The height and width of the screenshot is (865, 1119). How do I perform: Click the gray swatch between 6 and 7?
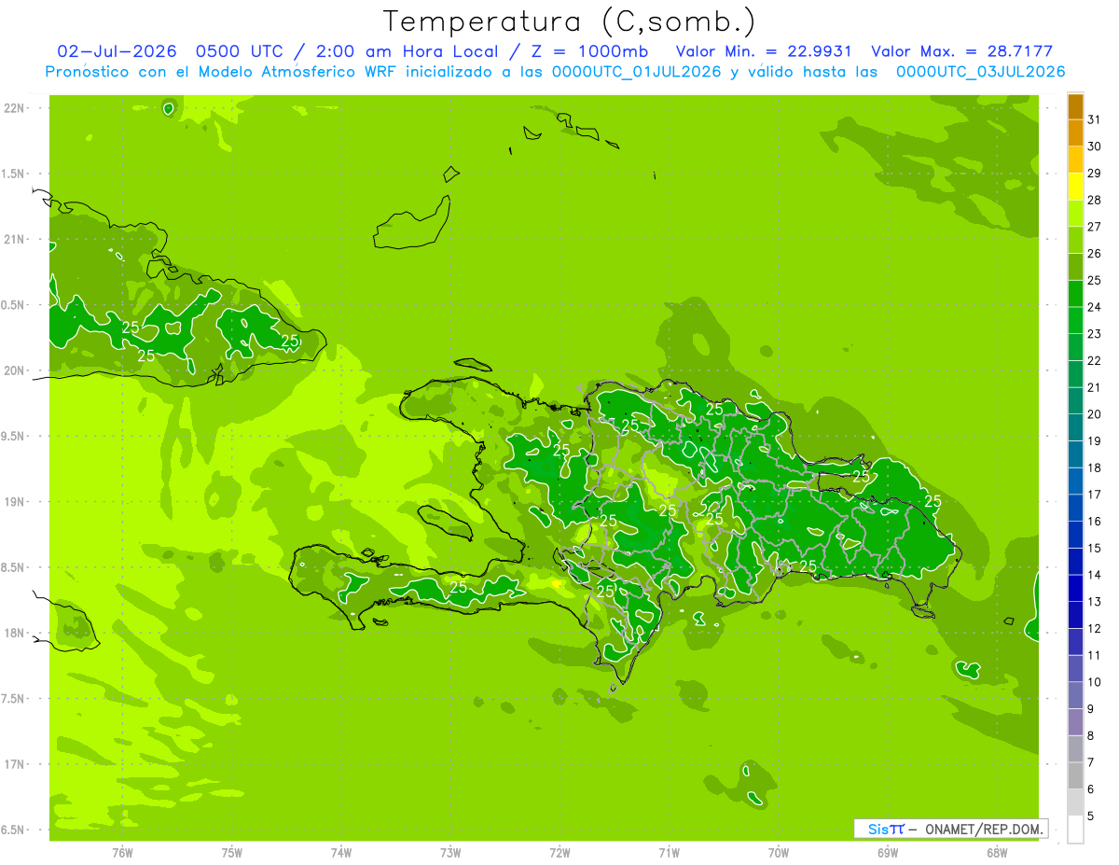(1075, 775)
